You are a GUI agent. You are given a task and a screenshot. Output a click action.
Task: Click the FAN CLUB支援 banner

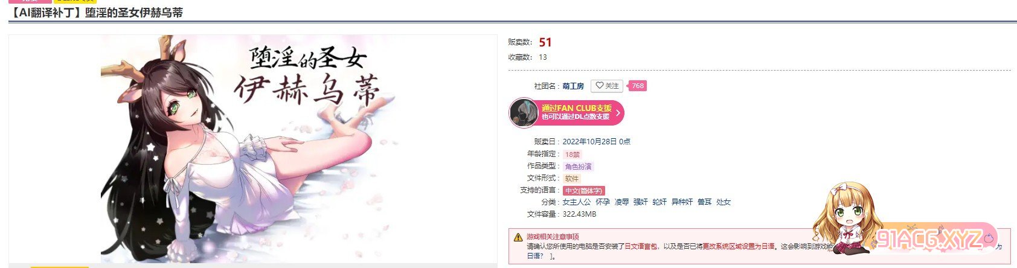tap(567, 112)
